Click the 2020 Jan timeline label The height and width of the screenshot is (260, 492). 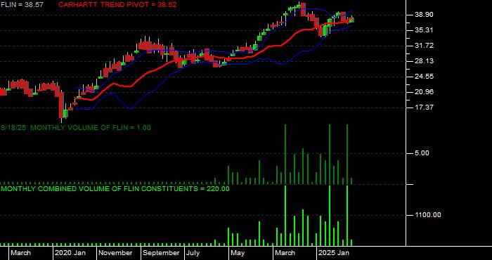70,253
